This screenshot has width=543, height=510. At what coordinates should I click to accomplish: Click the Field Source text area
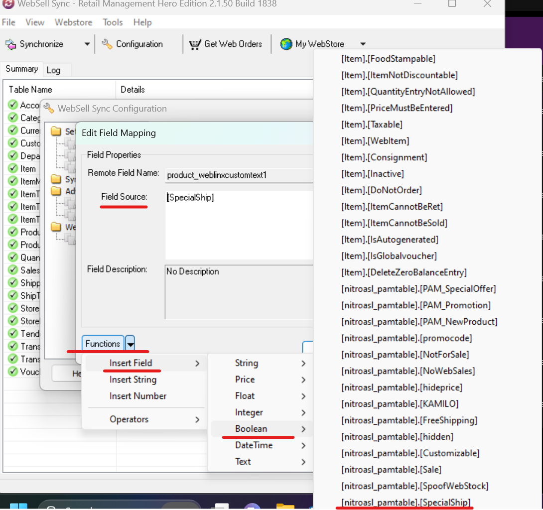239,225
